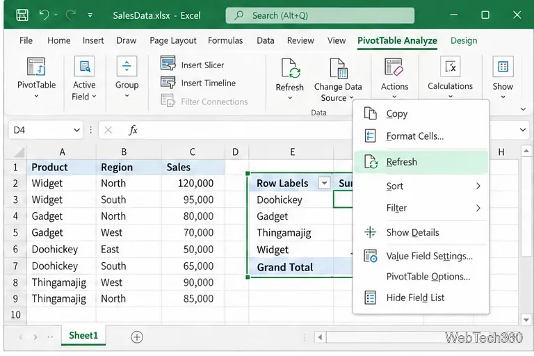Open the Draw tab

[127, 40]
